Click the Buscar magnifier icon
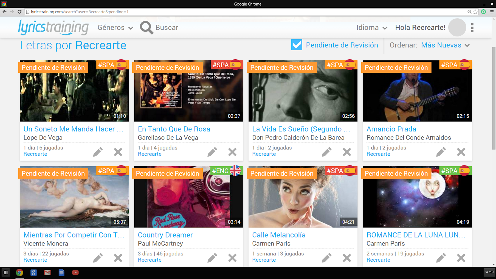The image size is (496, 279). (x=146, y=28)
